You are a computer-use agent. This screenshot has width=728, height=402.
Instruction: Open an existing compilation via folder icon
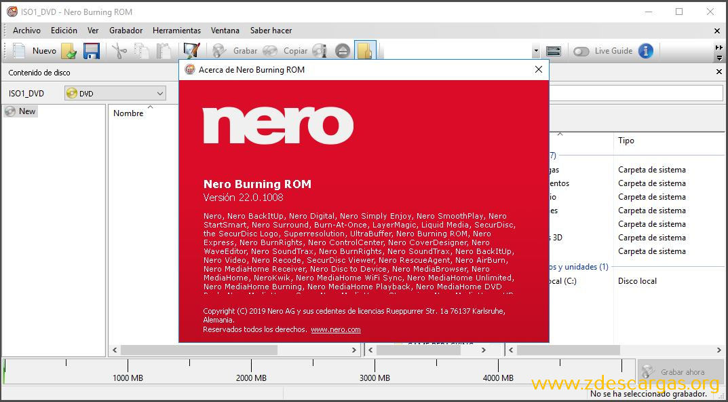69,51
